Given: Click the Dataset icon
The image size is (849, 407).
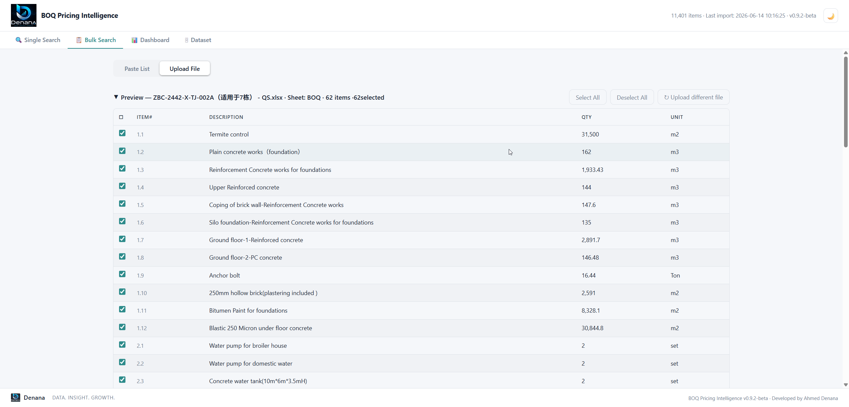Looking at the screenshot, I should (x=186, y=40).
